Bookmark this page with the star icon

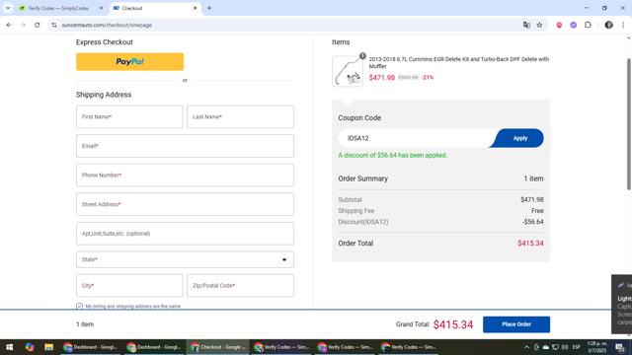(x=540, y=25)
